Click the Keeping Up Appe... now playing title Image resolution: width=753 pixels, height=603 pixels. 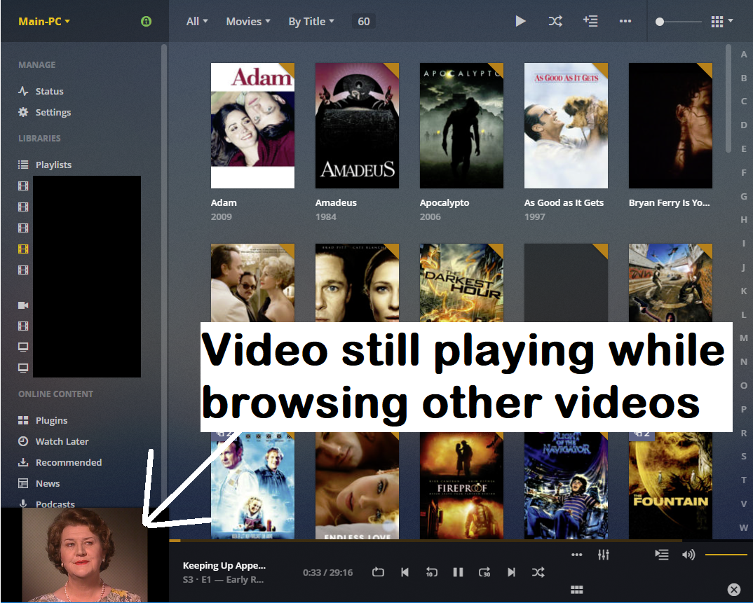[x=224, y=566]
